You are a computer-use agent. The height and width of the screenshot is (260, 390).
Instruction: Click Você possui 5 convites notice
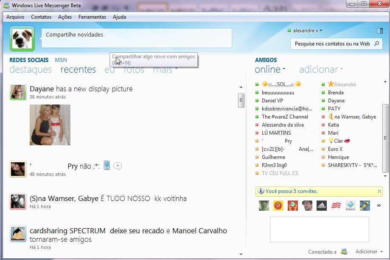click(292, 191)
